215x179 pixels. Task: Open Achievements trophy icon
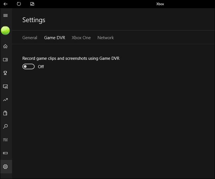click(5, 73)
